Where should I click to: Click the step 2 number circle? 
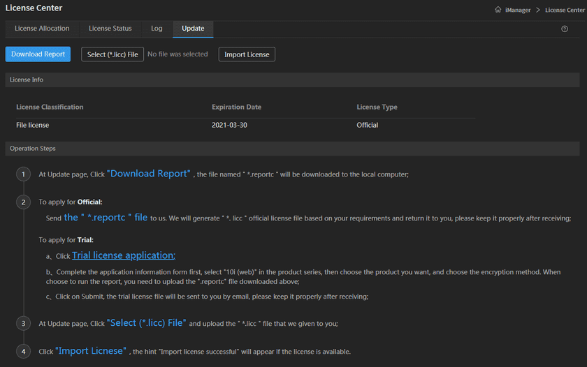pyautogui.click(x=24, y=202)
